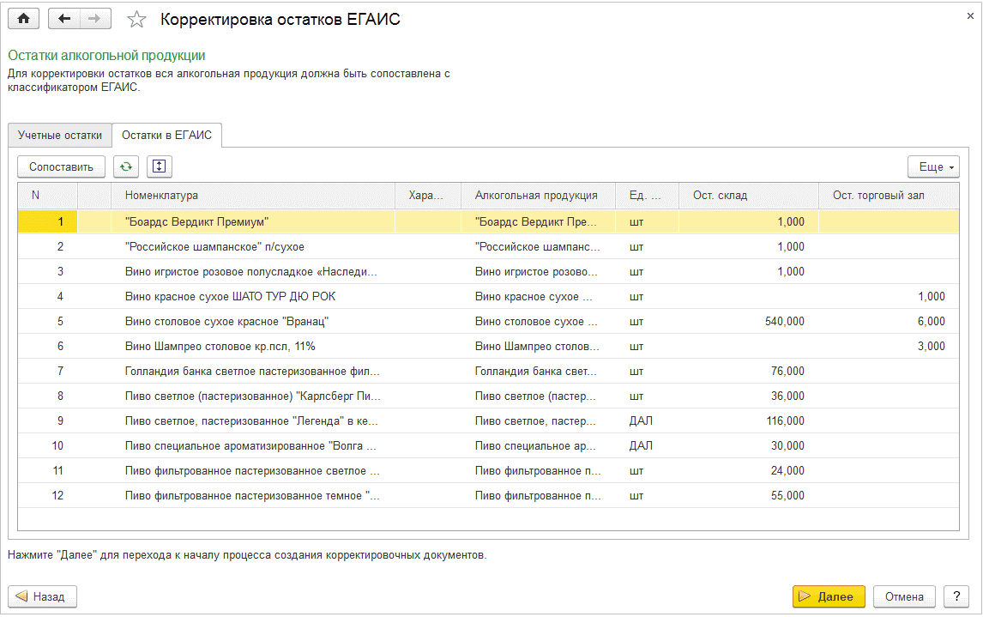The width and height of the screenshot is (983, 617).
Task: Refresh the list with green arrows icon
Action: click(x=126, y=166)
